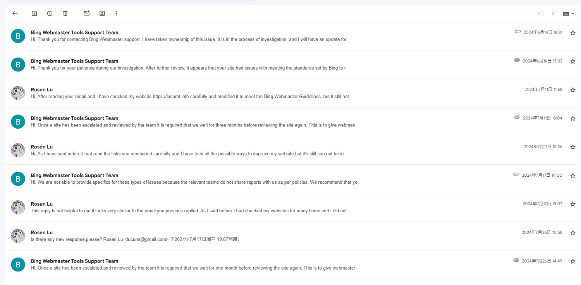The width and height of the screenshot is (581, 285).
Task: Click timestamp 2024年7月11日 11:58
Action: pyautogui.click(x=543, y=90)
